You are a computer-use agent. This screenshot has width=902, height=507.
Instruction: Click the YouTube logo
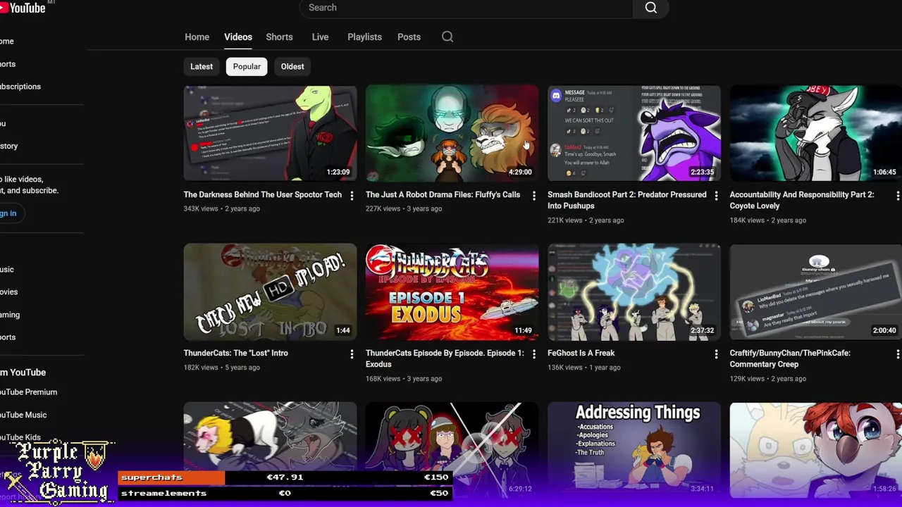pos(23,8)
